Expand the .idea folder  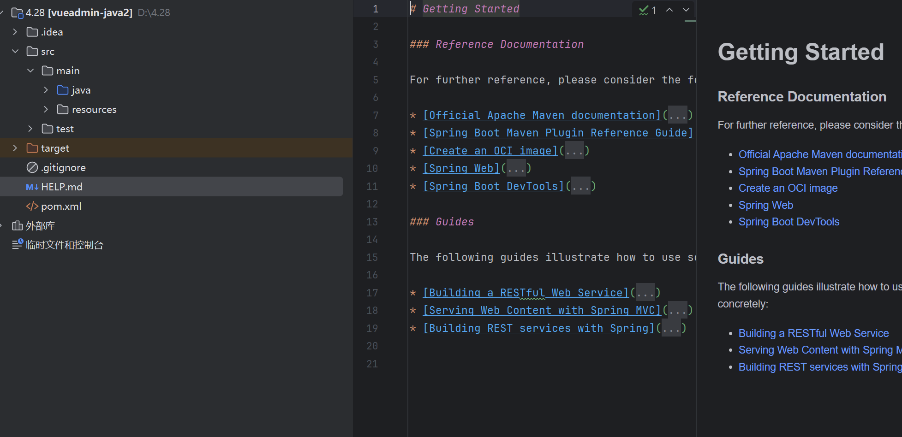coord(15,32)
